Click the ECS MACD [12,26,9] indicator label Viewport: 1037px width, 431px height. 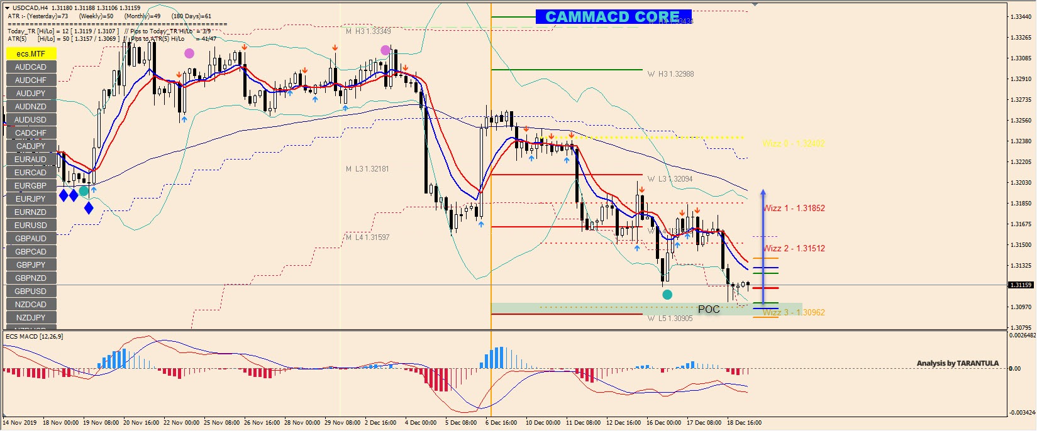(34, 337)
